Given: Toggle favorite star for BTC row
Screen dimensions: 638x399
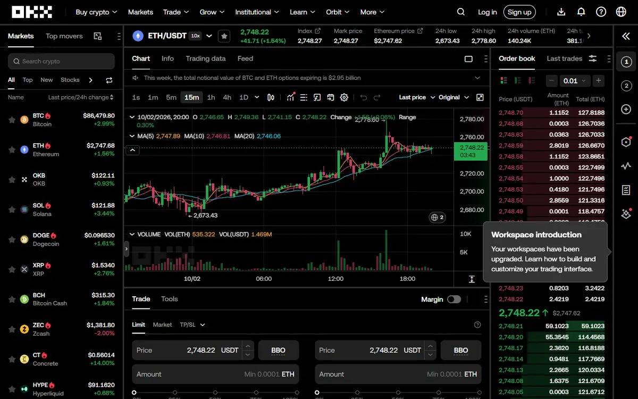Looking at the screenshot, I should [12, 120].
